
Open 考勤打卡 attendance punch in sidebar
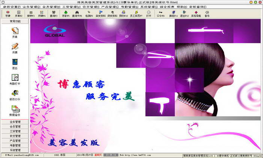[15, 80]
